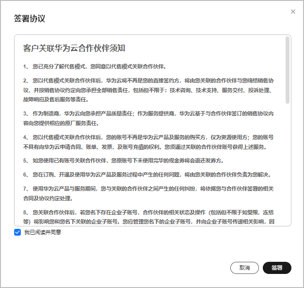Click clause 4 about 您的账号不再是华为云产品及服务的购买方
The width and height of the screenshot is (304, 288).
[x=148, y=142]
